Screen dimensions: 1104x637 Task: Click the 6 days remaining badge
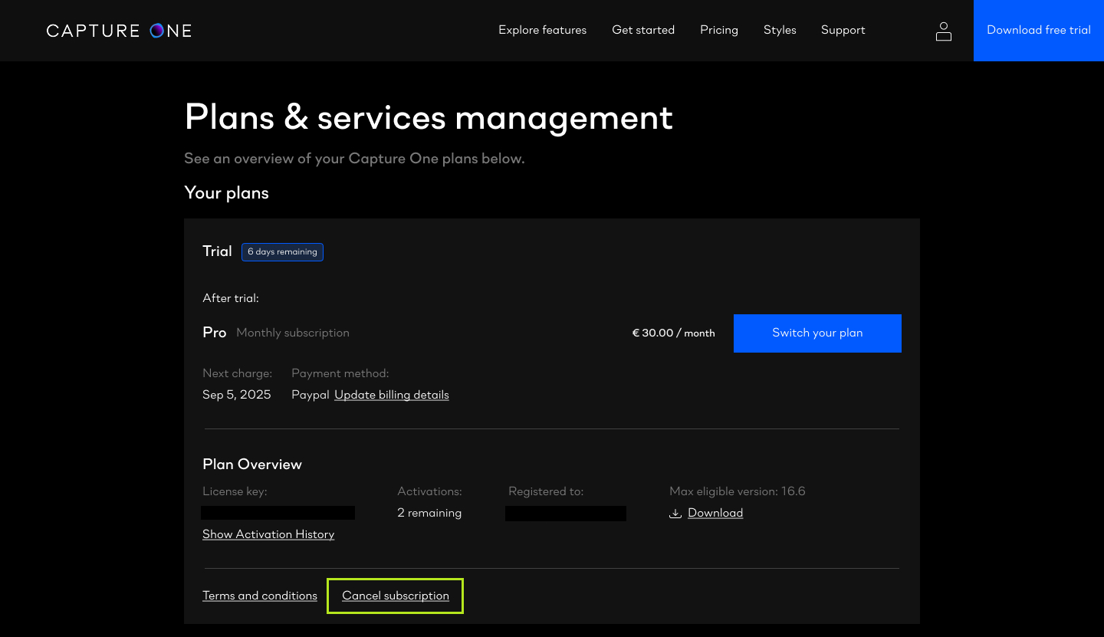[282, 251]
